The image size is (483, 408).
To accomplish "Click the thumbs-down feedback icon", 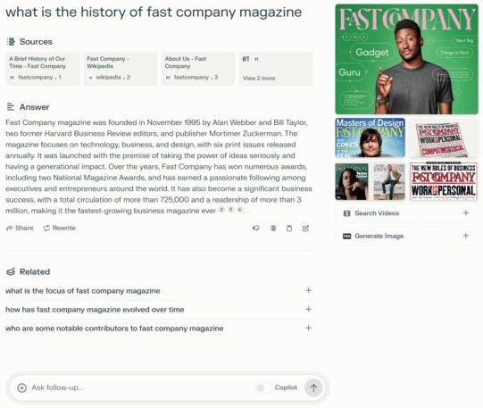I will [x=256, y=229].
